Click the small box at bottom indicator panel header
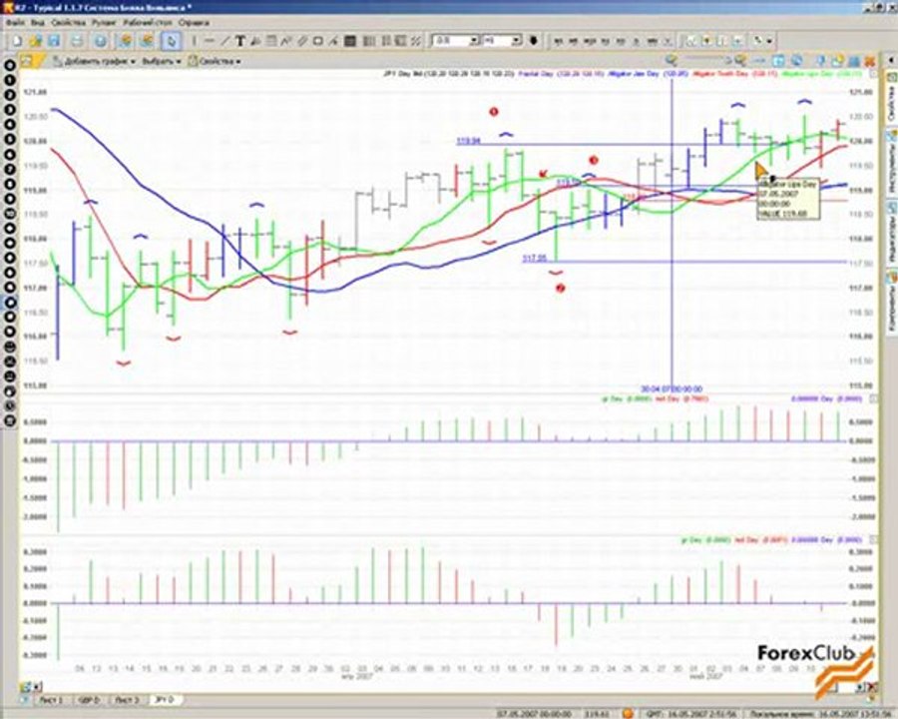This screenshot has height=719, width=898. tap(873, 539)
